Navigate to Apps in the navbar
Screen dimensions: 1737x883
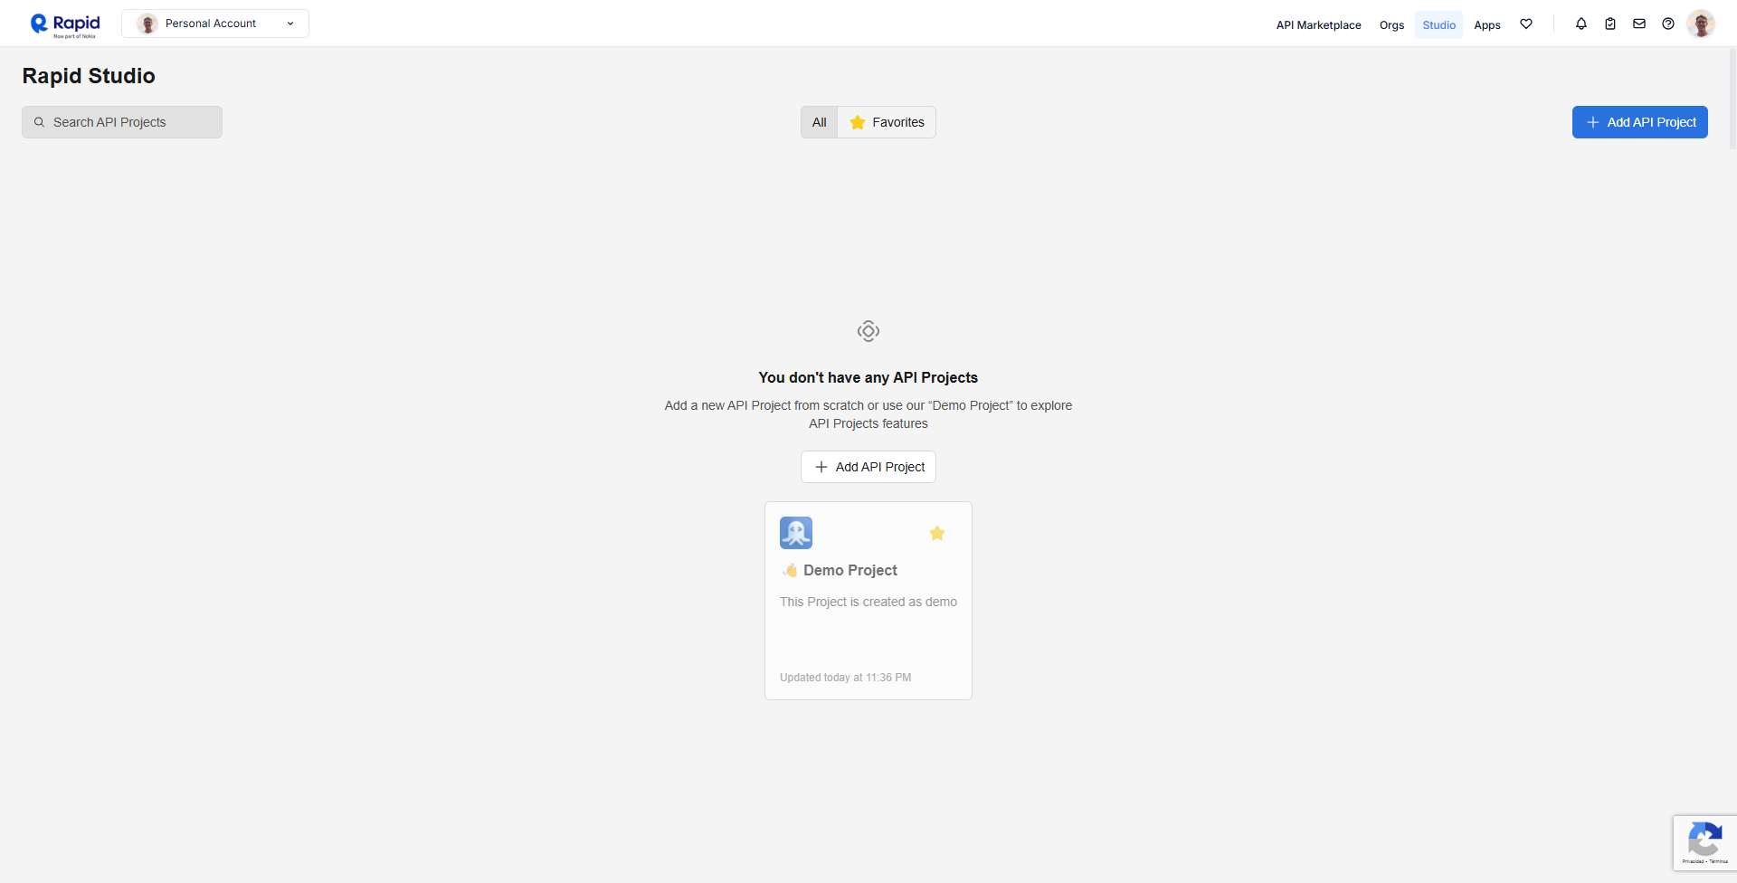tap(1487, 25)
